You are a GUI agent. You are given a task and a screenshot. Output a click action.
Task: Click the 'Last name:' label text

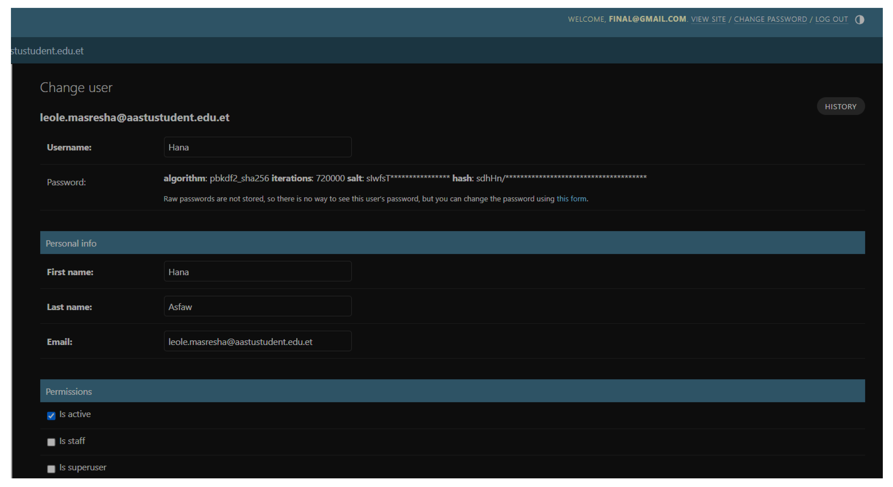point(69,307)
